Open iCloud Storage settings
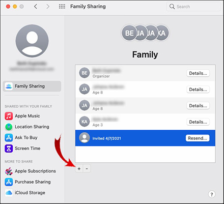The width and height of the screenshot is (224, 204). [25, 193]
